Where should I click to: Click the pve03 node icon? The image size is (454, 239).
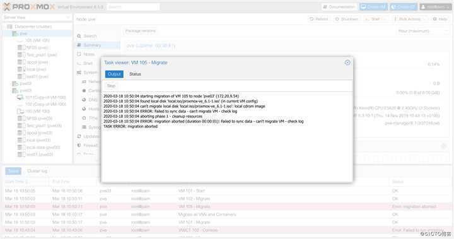click(x=15, y=91)
